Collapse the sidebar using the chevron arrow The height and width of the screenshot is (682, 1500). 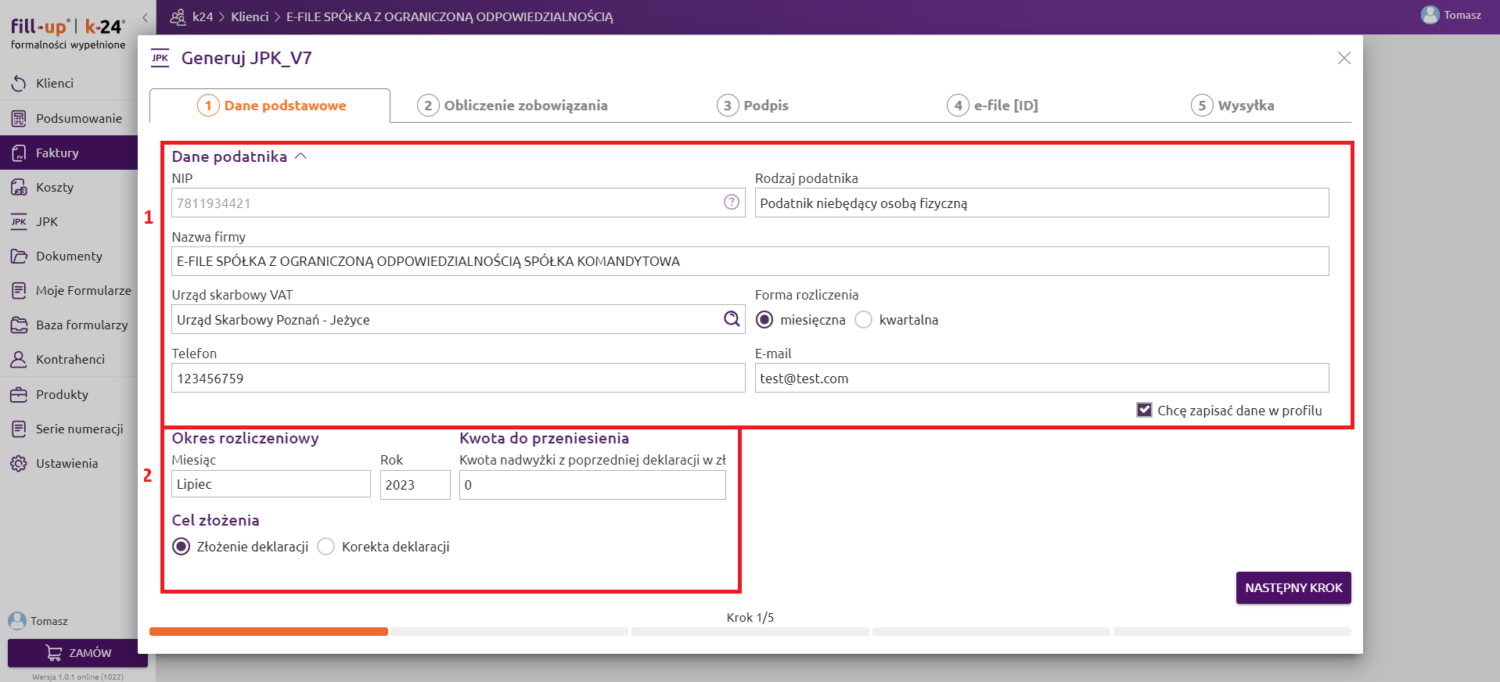[145, 17]
